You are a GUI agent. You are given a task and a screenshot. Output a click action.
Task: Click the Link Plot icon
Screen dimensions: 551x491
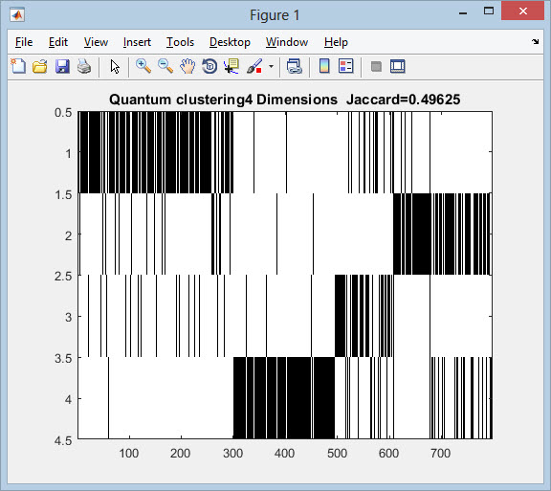click(294, 66)
